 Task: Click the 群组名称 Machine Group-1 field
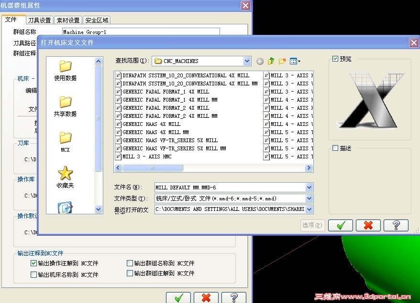click(141, 32)
